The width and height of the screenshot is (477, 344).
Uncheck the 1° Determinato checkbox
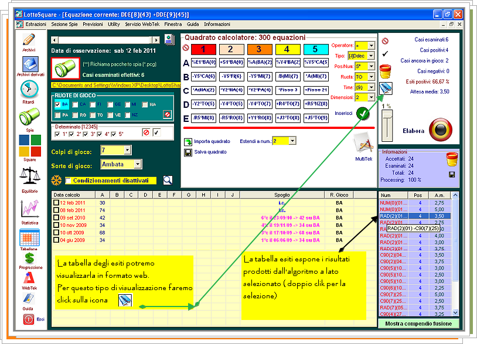coord(57,134)
